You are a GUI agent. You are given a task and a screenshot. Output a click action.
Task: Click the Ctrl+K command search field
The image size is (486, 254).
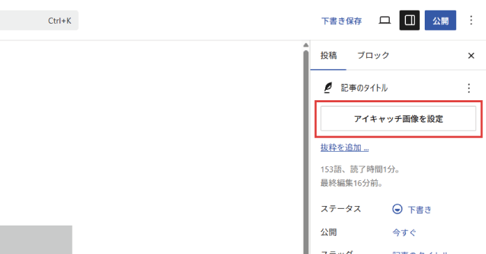39,20
